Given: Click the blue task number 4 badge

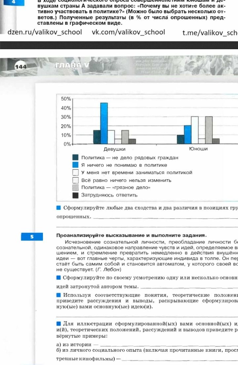Looking at the screenshot, I should [x=13, y=2].
